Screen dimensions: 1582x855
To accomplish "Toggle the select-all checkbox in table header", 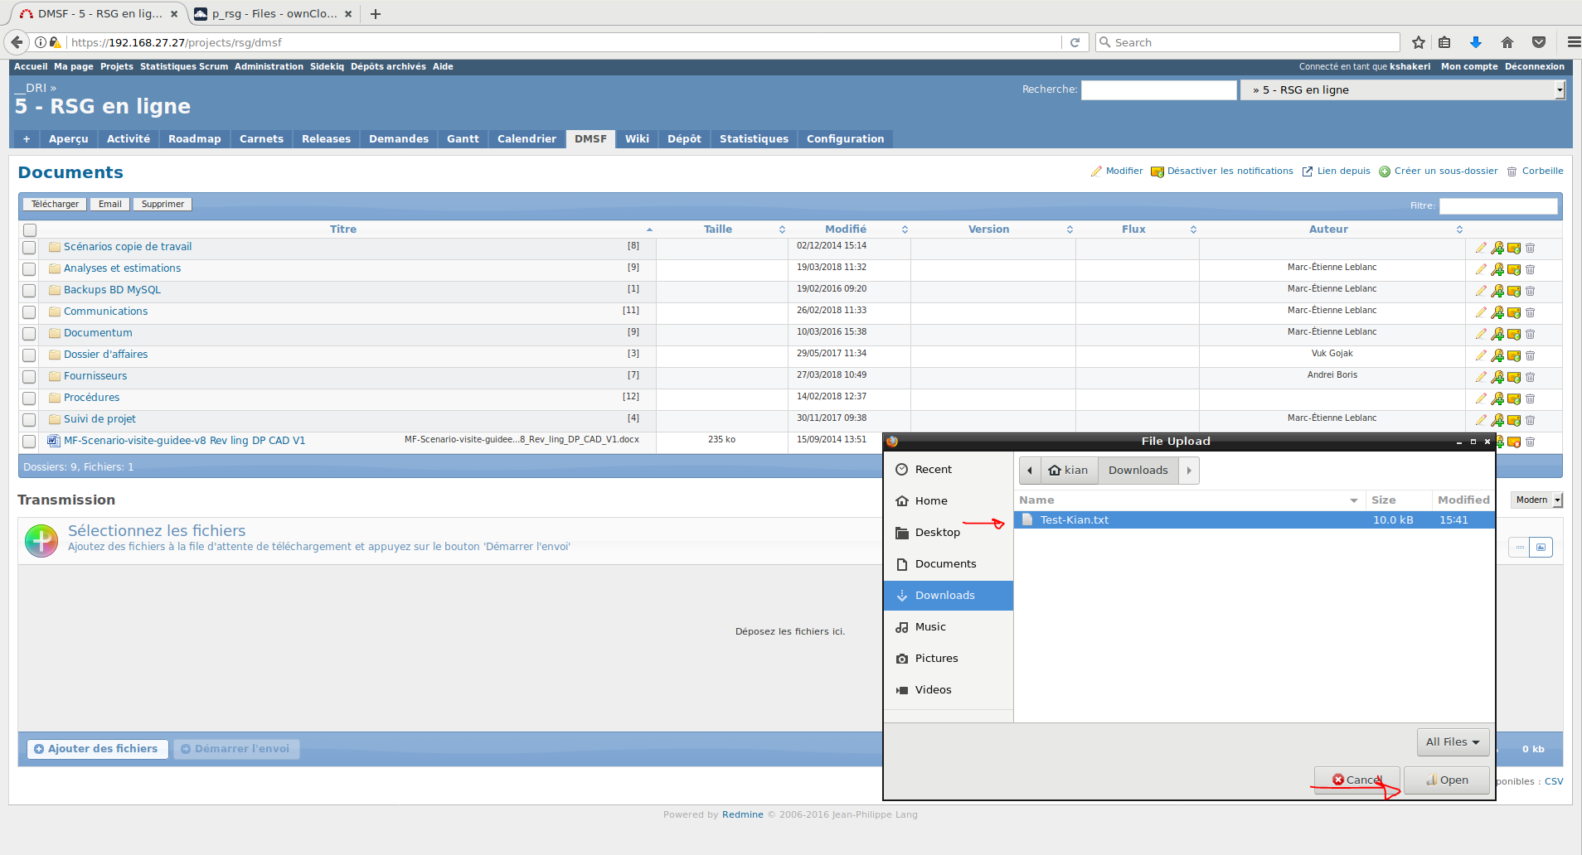I will pyautogui.click(x=30, y=229).
